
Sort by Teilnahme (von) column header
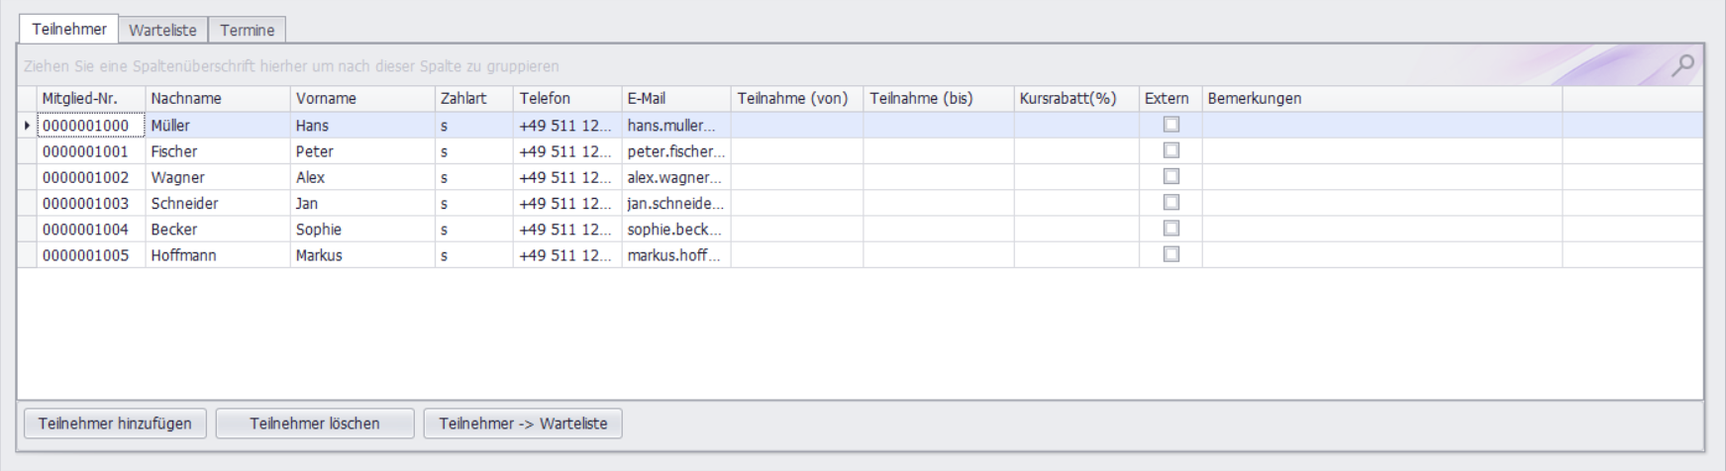[x=797, y=98]
